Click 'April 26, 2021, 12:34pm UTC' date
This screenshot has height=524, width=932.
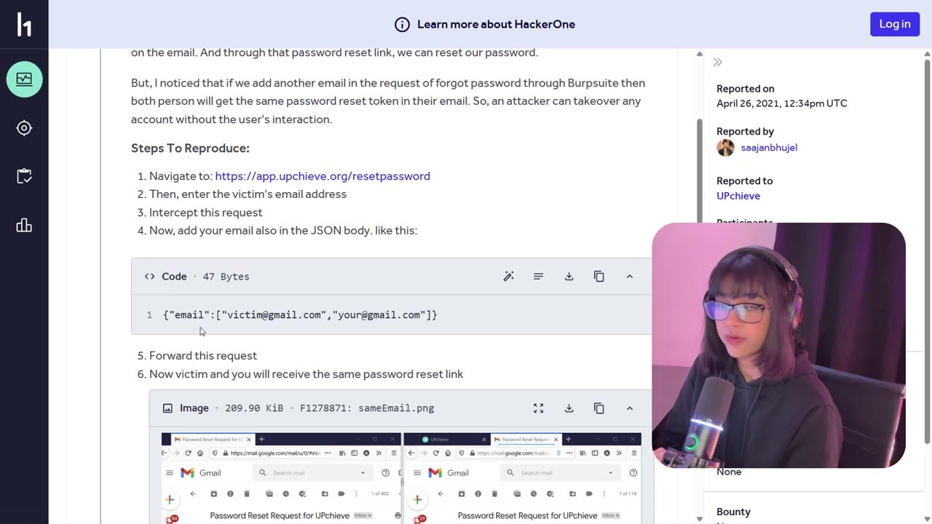pyautogui.click(x=781, y=103)
